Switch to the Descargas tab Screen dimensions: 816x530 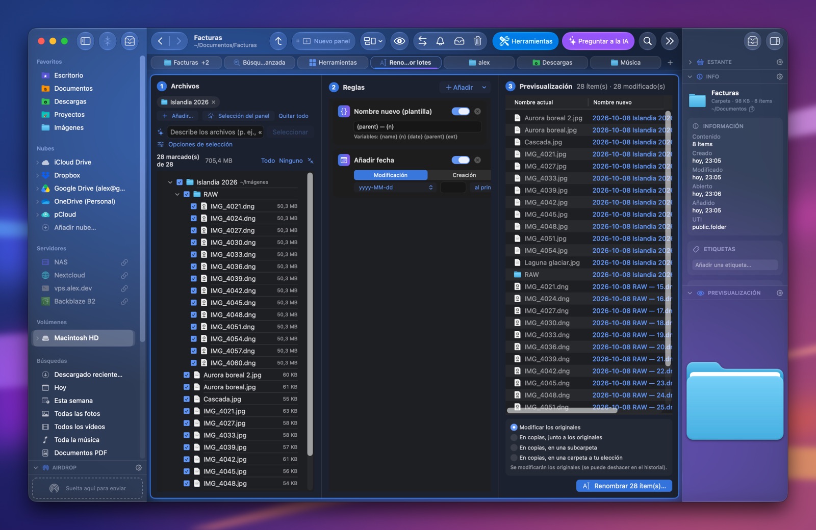point(552,63)
